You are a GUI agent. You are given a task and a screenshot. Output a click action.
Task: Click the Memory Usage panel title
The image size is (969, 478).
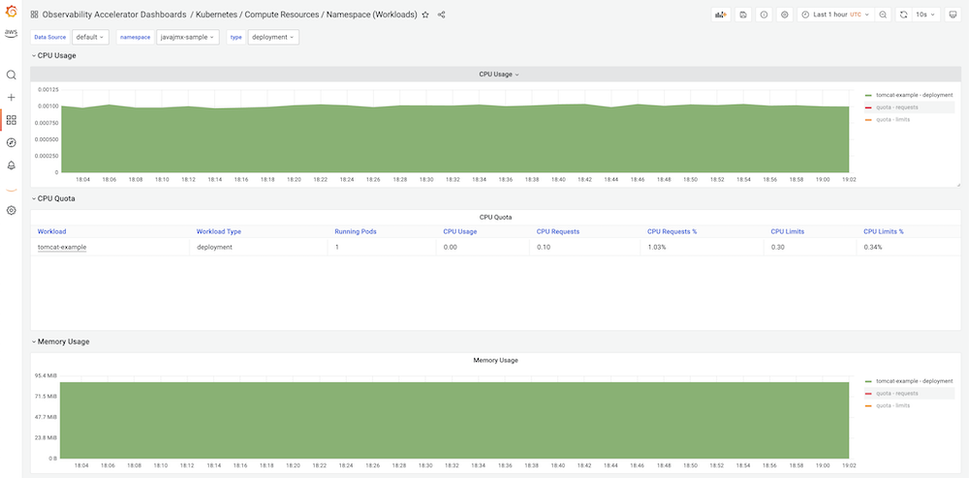pos(495,360)
